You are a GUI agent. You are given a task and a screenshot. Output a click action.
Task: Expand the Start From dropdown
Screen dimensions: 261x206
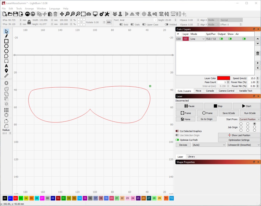point(249,119)
